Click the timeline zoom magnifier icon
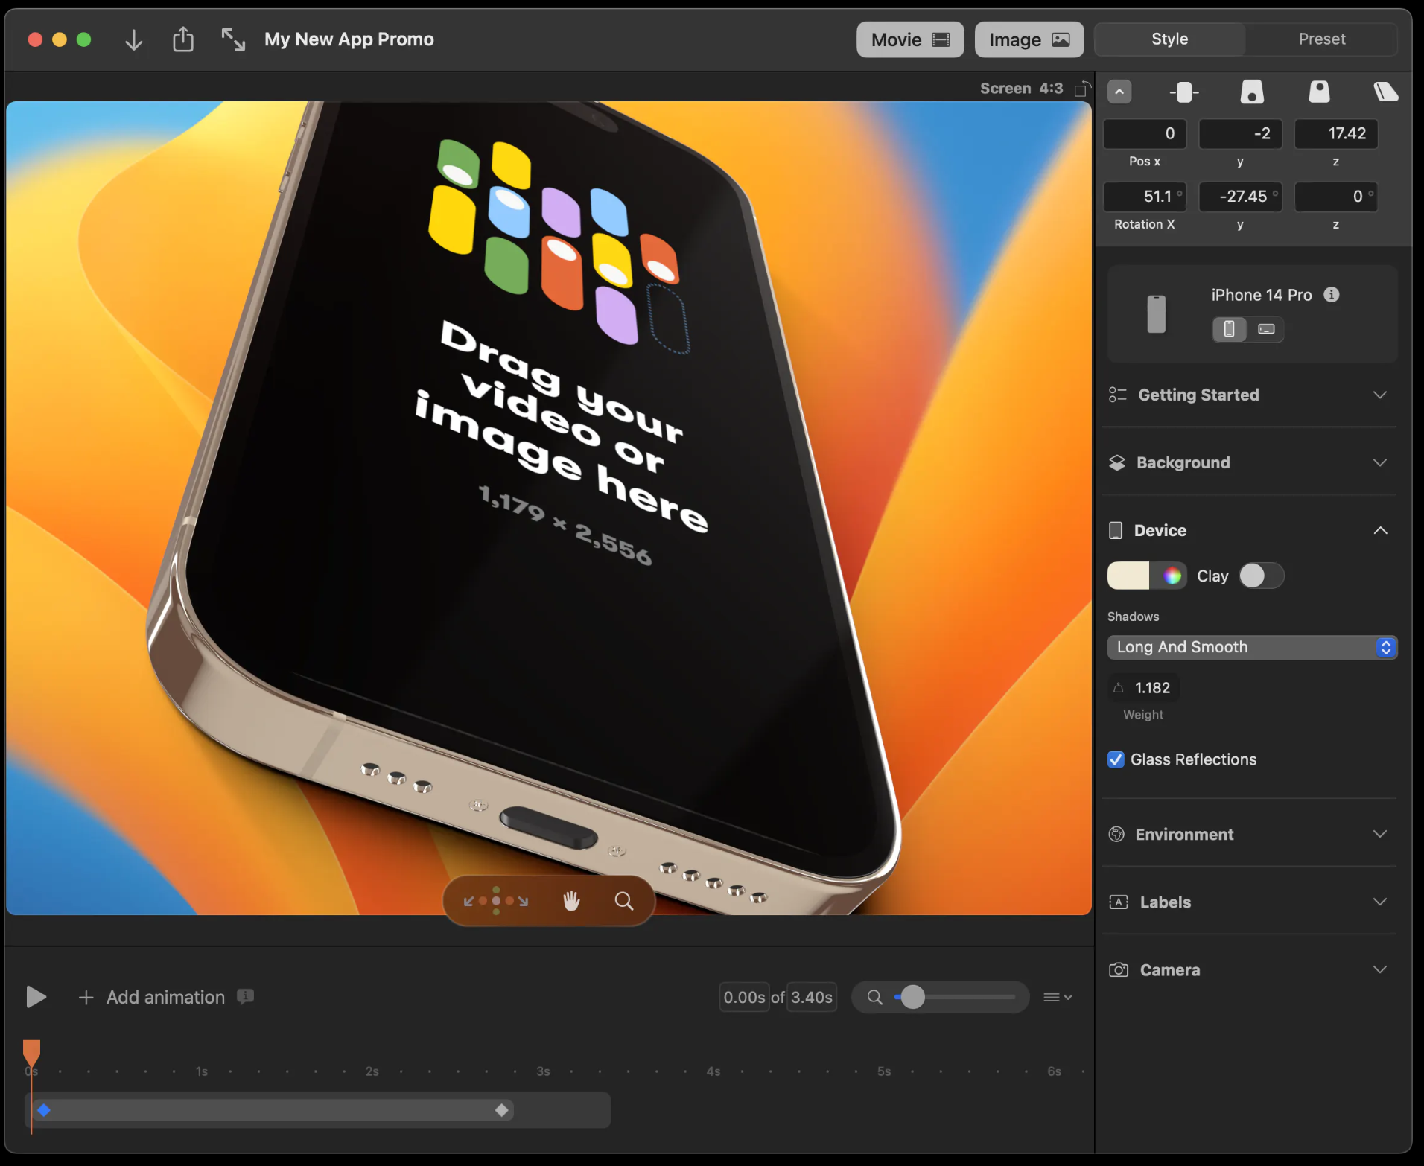This screenshot has width=1424, height=1166. click(874, 997)
